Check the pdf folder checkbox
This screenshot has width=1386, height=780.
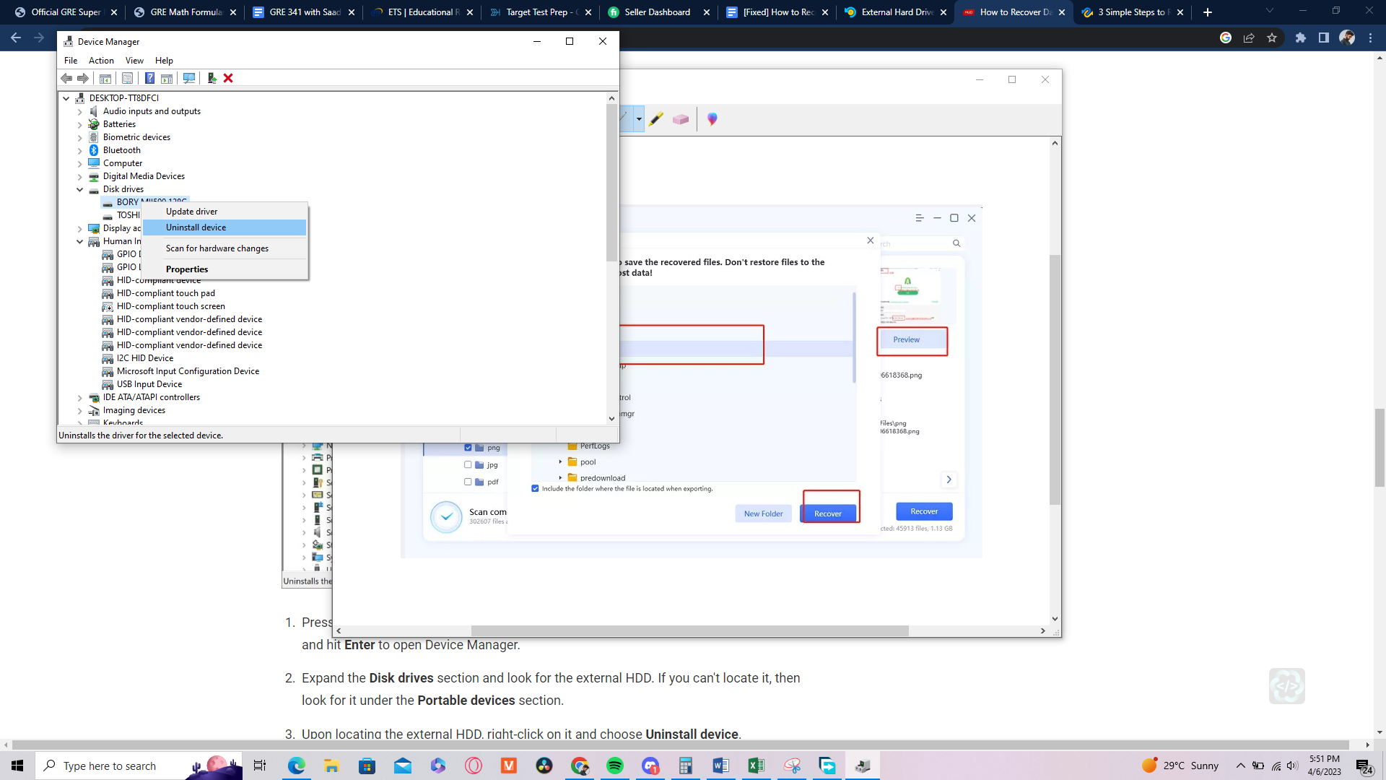[468, 482]
